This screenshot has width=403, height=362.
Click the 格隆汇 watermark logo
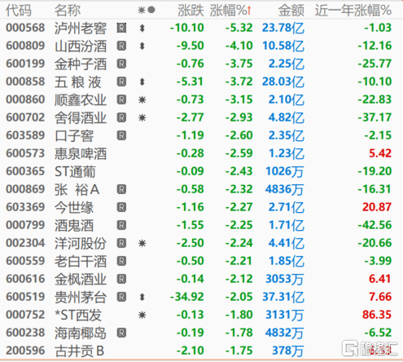point(370,348)
